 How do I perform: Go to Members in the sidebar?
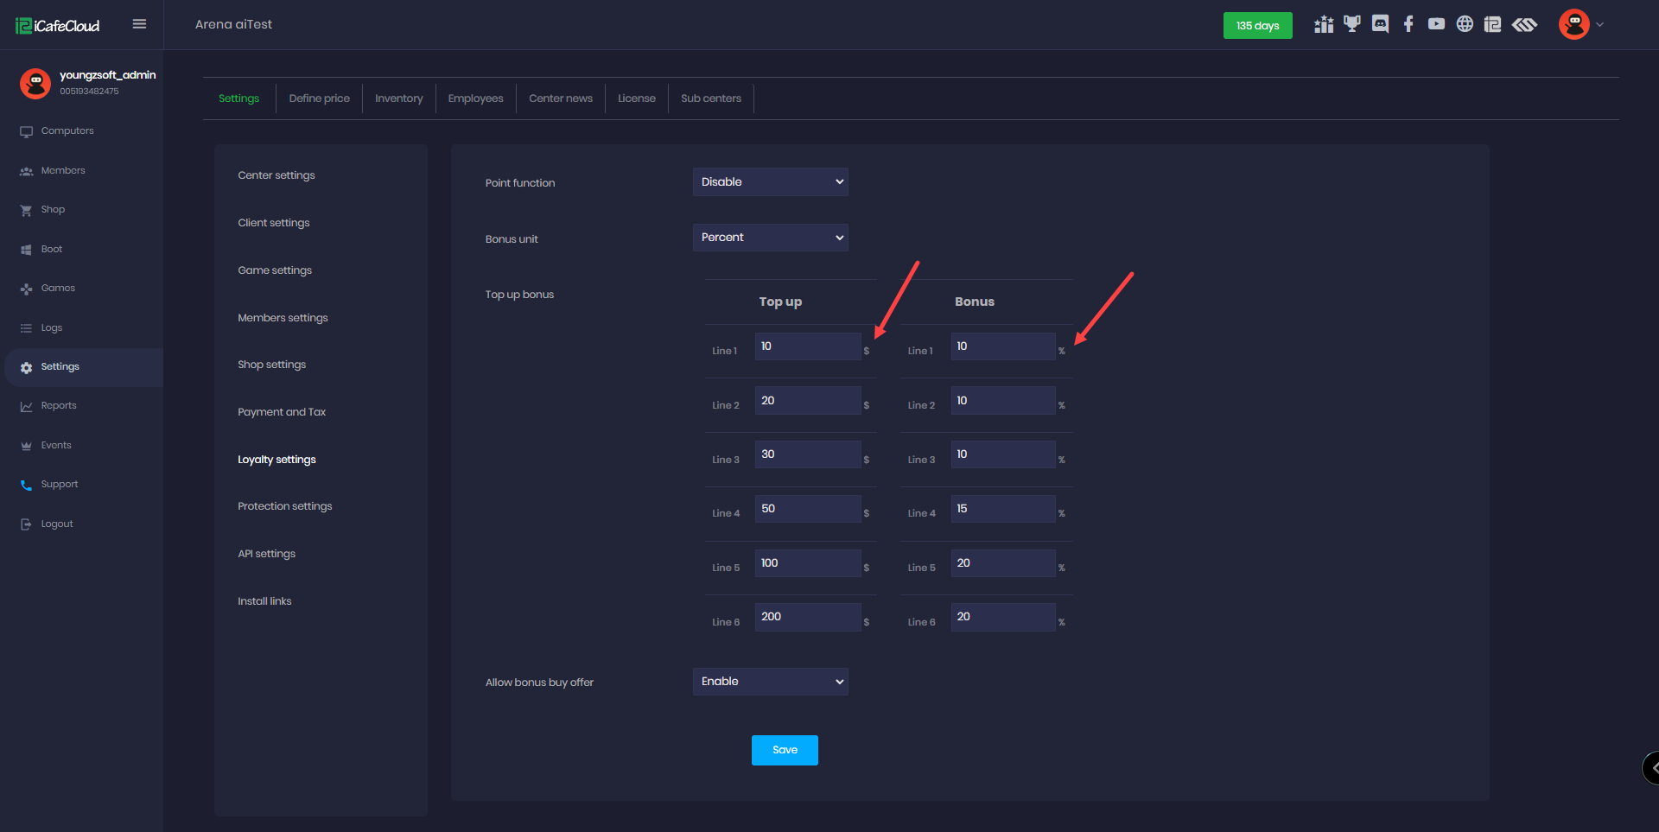[63, 171]
